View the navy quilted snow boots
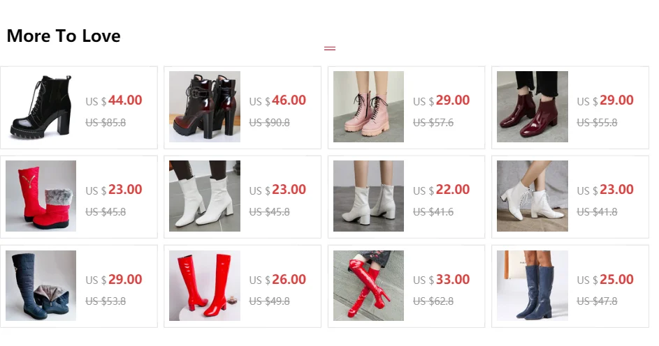This screenshot has width=659, height=346. pos(41,285)
